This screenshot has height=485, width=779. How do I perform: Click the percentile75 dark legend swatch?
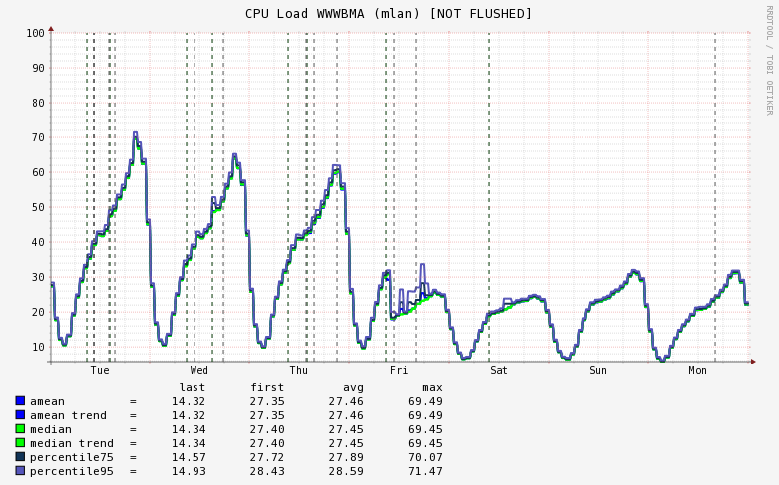point(20,456)
